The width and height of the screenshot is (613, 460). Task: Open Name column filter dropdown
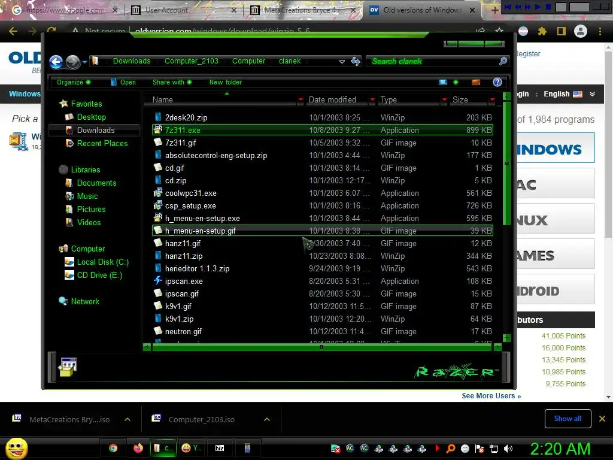[x=301, y=100]
